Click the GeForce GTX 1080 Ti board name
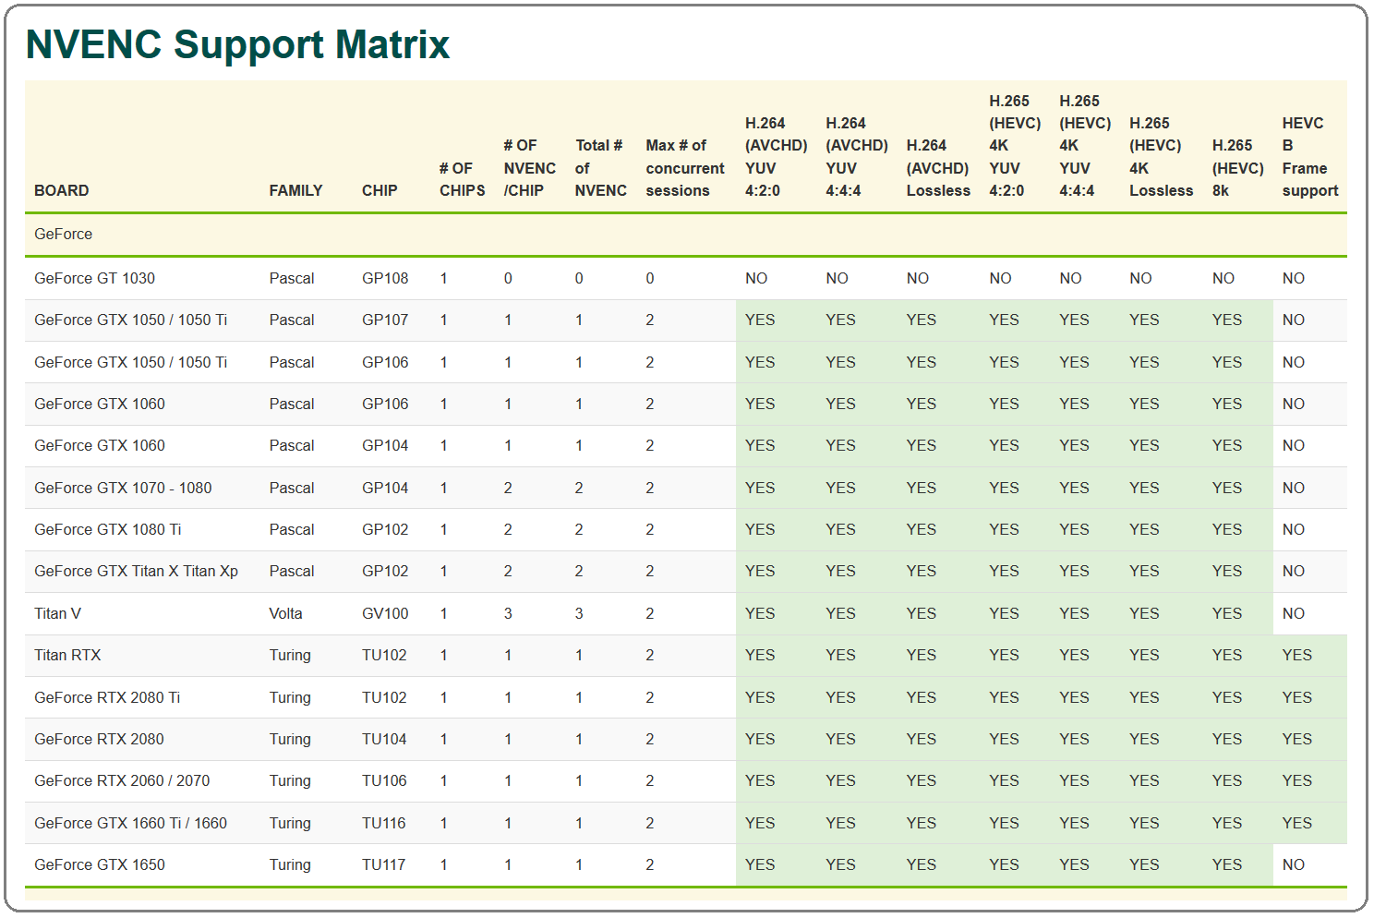This screenshot has width=1374, height=918. coord(108,529)
